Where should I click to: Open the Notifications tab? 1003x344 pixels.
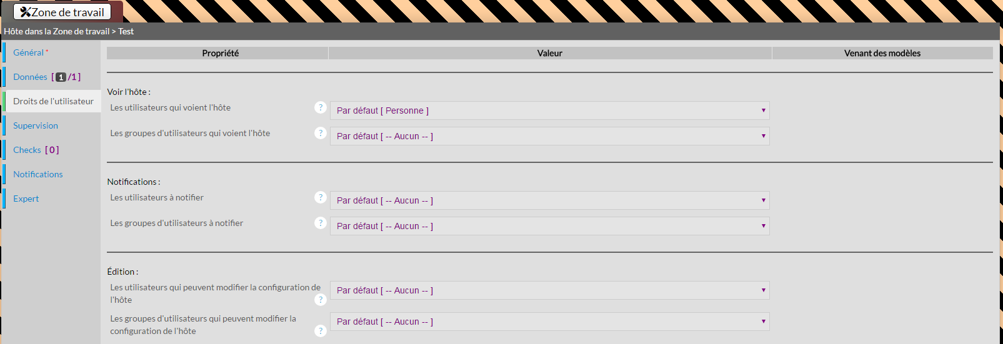coord(38,174)
